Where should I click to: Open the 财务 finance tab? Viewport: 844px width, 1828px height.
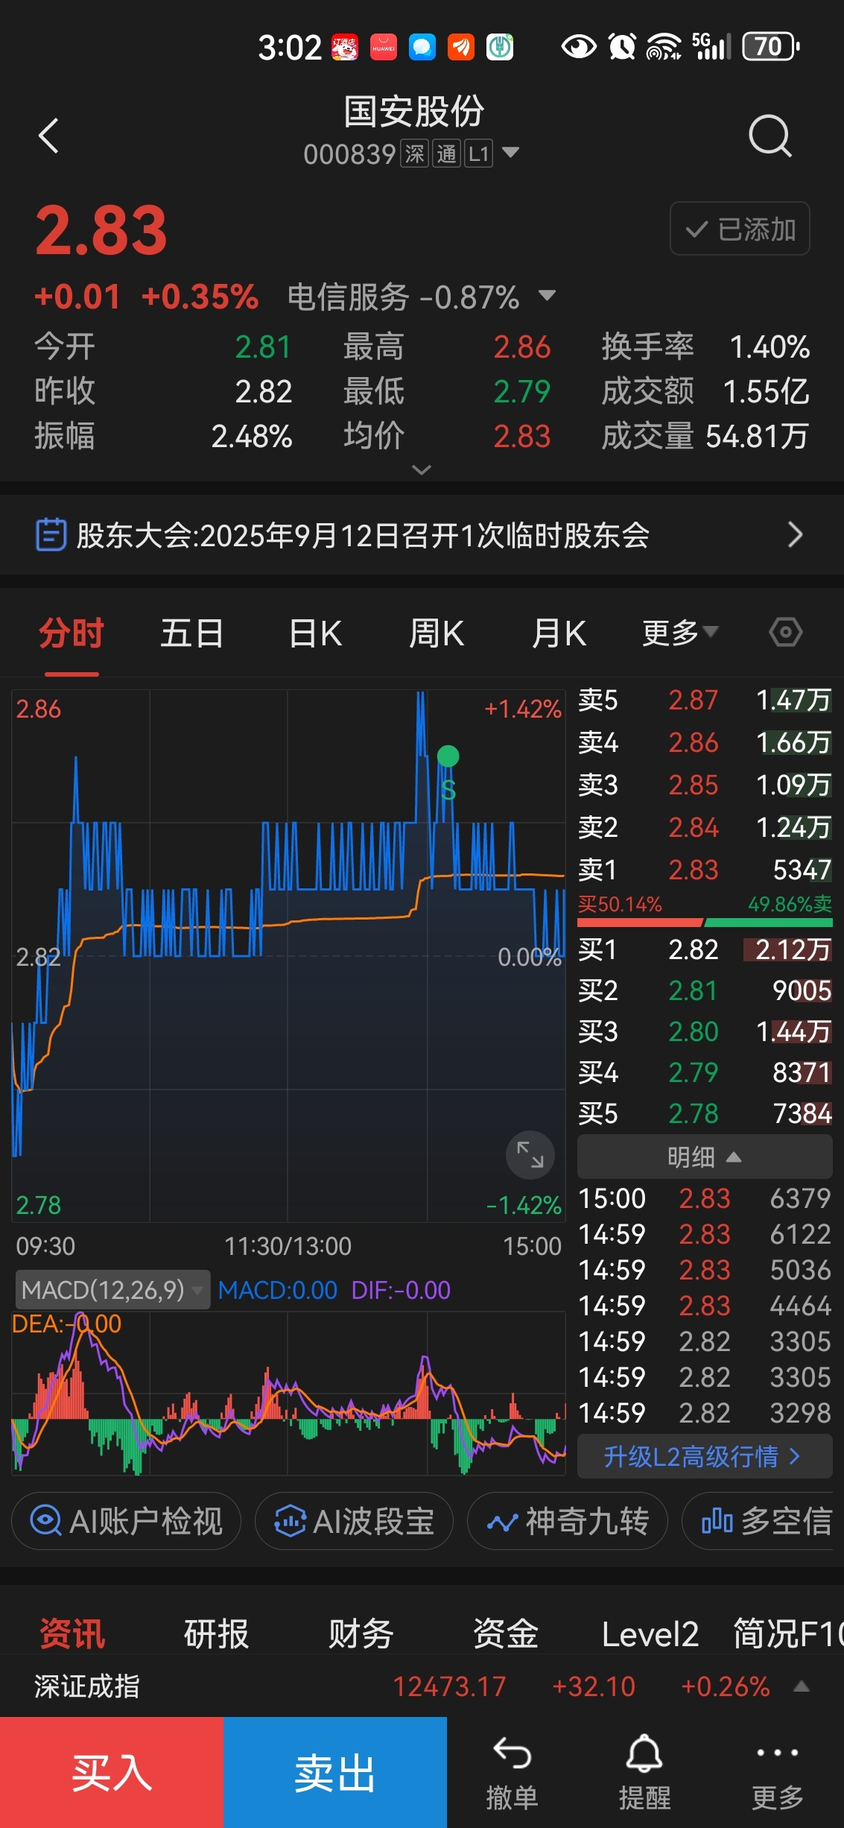pos(361,1634)
